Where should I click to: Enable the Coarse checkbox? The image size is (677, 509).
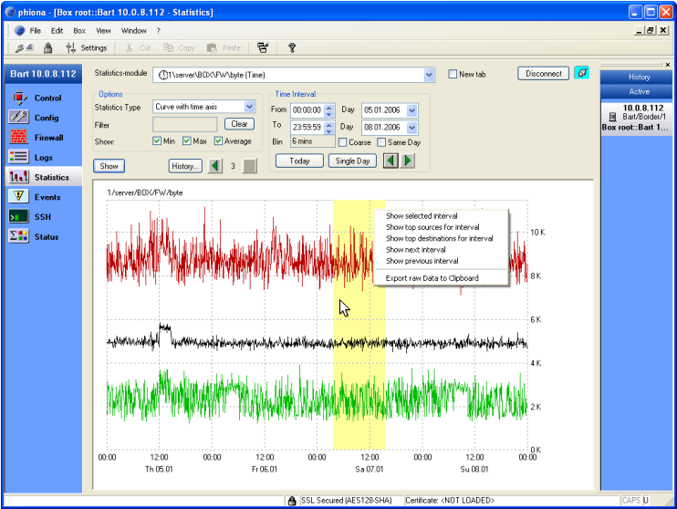[343, 142]
